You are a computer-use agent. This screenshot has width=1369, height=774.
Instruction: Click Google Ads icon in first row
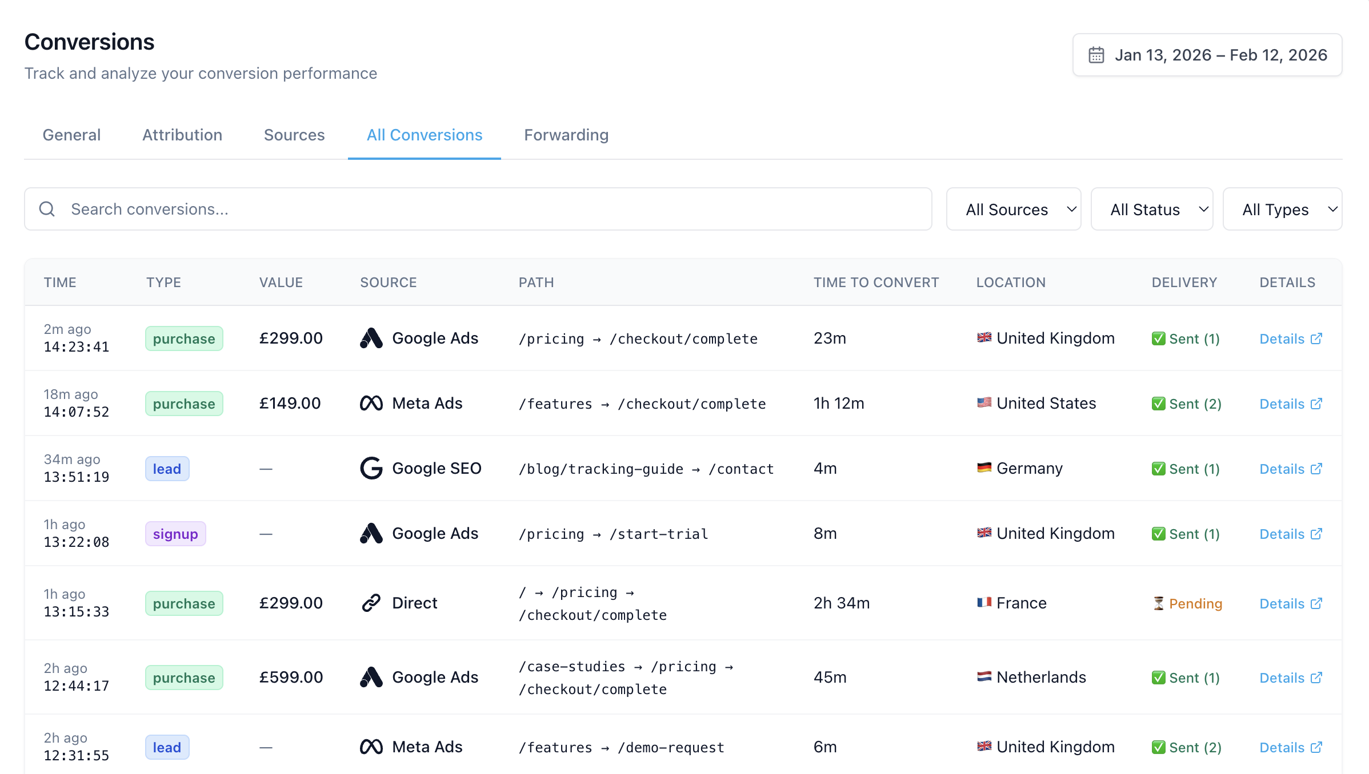371,338
